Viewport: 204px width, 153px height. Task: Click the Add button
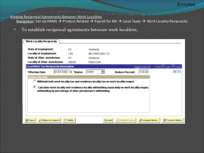point(108,120)
